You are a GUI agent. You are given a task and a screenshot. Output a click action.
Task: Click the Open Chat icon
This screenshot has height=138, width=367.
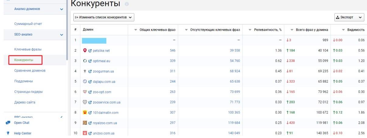pyautogui.click(x=8, y=123)
